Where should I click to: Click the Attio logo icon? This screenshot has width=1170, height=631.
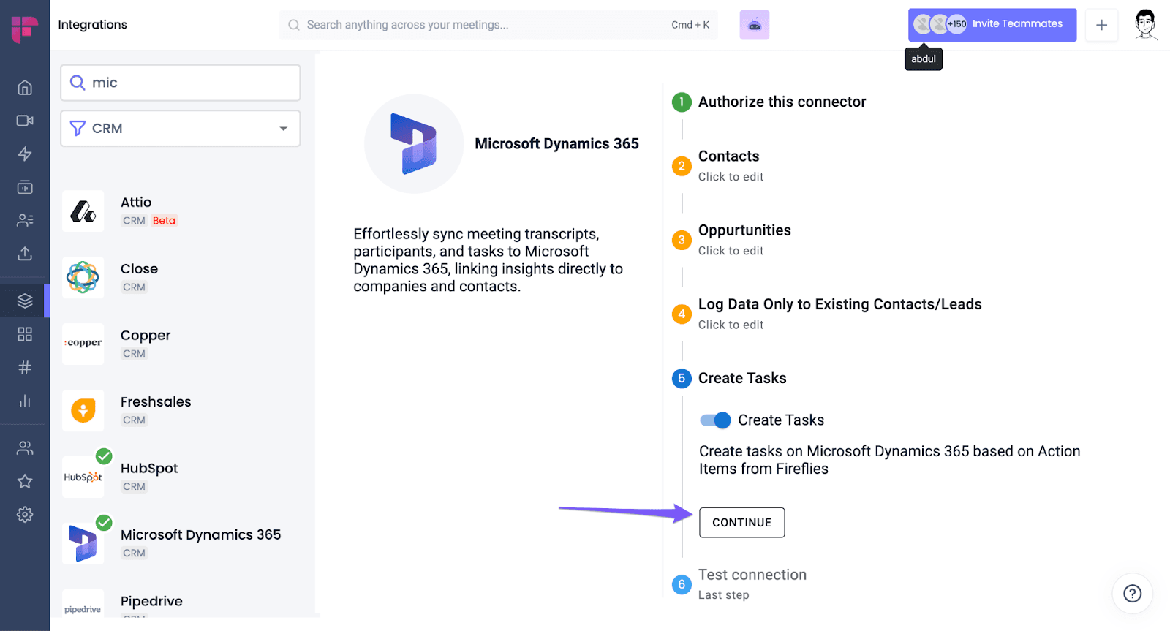point(83,211)
